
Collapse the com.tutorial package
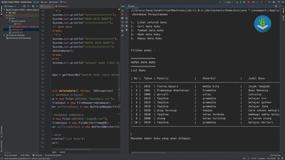10,21
